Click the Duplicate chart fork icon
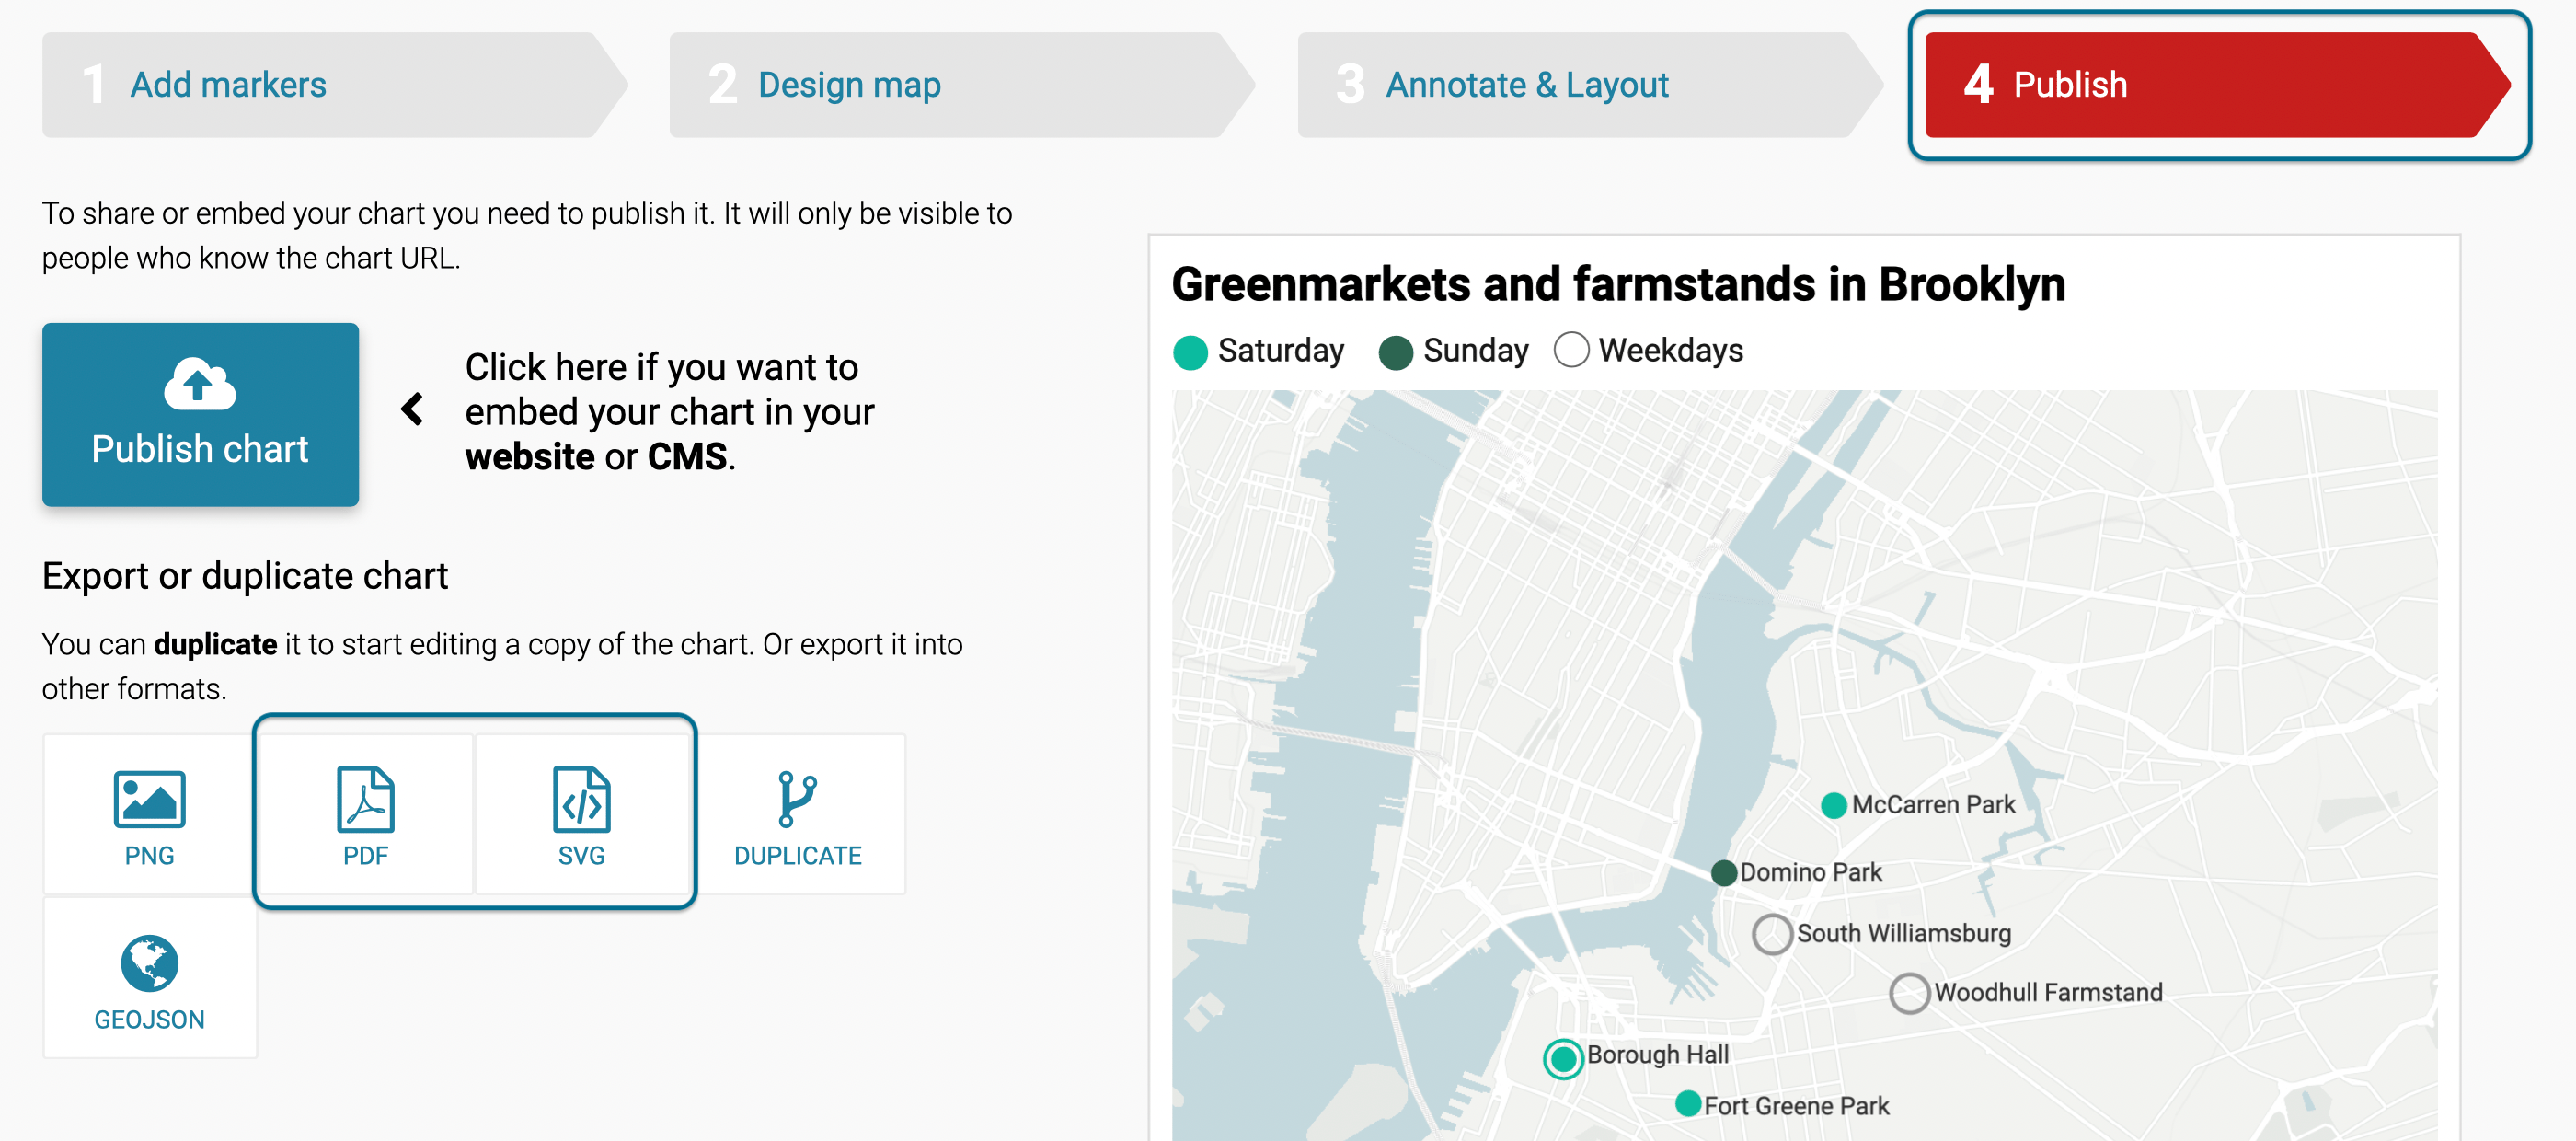 [x=797, y=800]
